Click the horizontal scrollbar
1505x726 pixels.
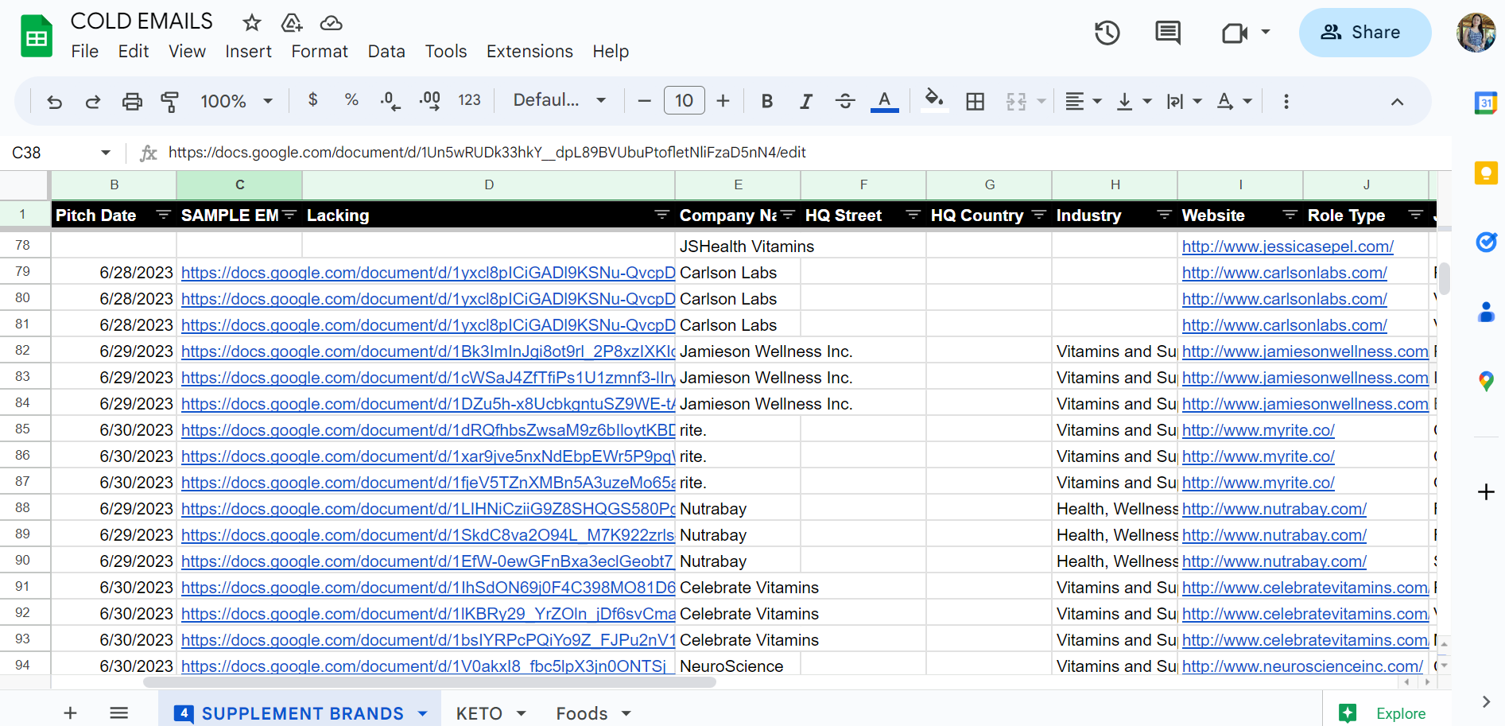coord(429,682)
